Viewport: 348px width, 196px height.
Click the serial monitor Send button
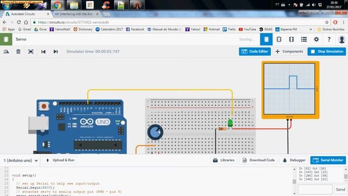coord(340,189)
